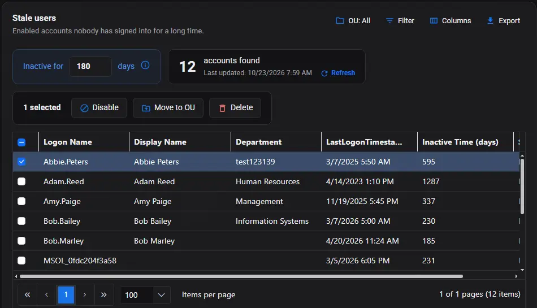Screen dimensions: 537x308
Task: Sort by the Logon Name column header
Action: pyautogui.click(x=84, y=142)
